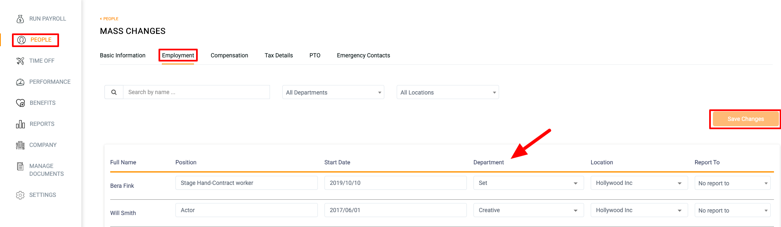The image size is (781, 227).
Task: Open the Company menu item
Action: click(43, 145)
